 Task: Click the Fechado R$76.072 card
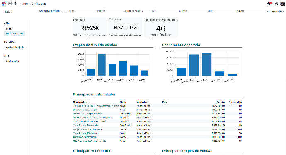(125, 27)
